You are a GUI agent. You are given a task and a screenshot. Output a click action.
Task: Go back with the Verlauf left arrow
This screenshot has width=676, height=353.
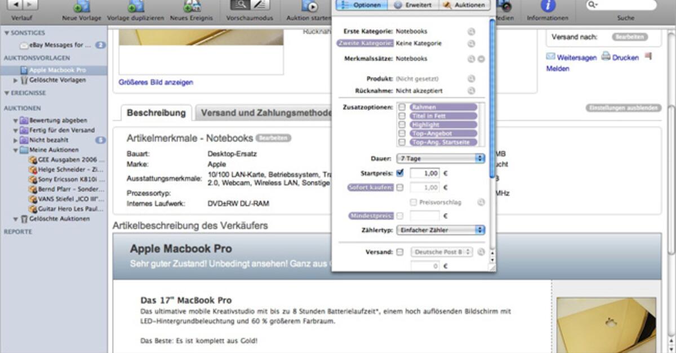pyautogui.click(x=15, y=4)
